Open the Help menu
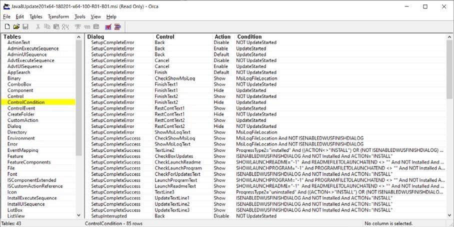The height and width of the screenshot is (227, 454). 111,17
